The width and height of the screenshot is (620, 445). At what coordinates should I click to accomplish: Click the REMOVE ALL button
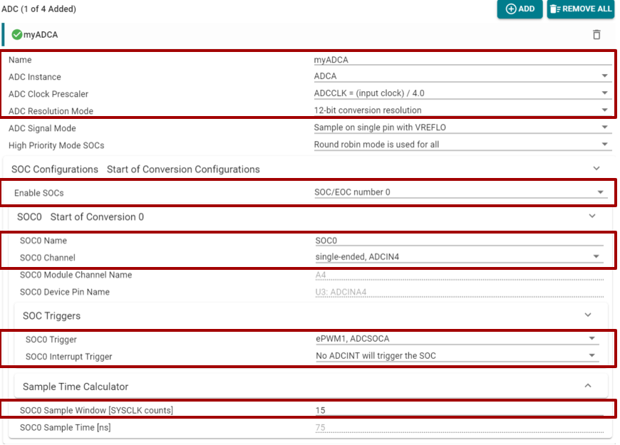[580, 9]
